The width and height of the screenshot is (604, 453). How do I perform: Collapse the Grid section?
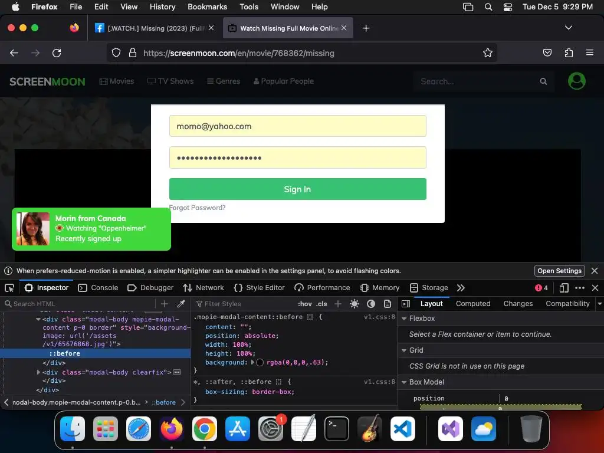click(404, 350)
